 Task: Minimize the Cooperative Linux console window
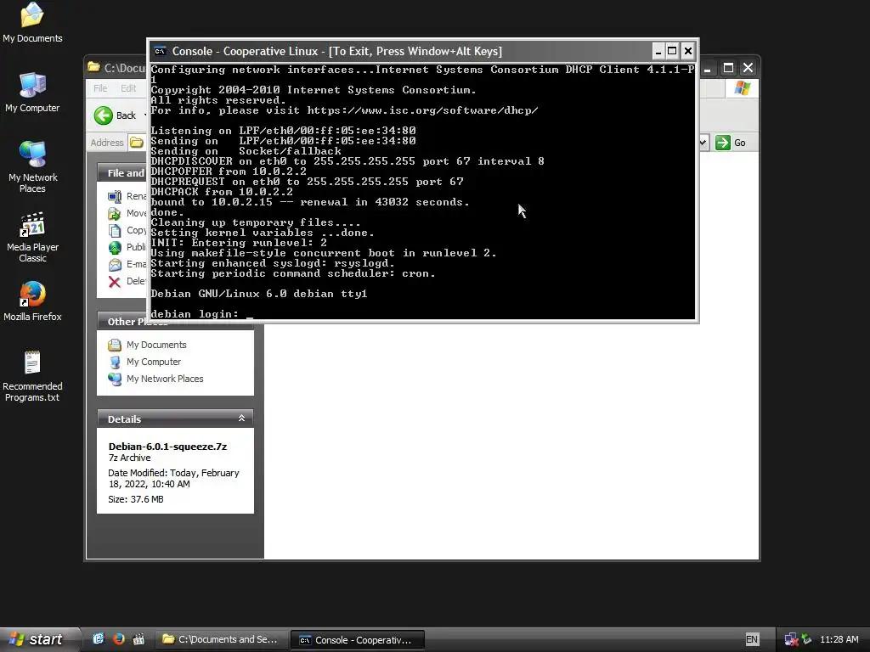pyautogui.click(x=658, y=51)
